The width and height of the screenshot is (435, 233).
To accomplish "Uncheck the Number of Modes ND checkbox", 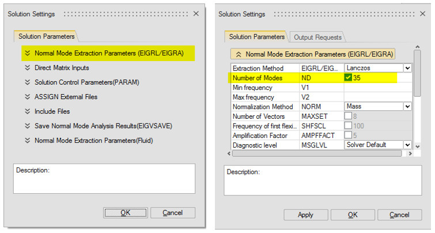I will 349,77.
